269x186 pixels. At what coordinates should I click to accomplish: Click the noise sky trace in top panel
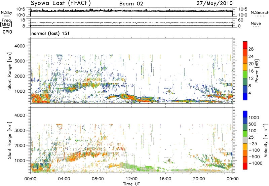tap(131, 11)
